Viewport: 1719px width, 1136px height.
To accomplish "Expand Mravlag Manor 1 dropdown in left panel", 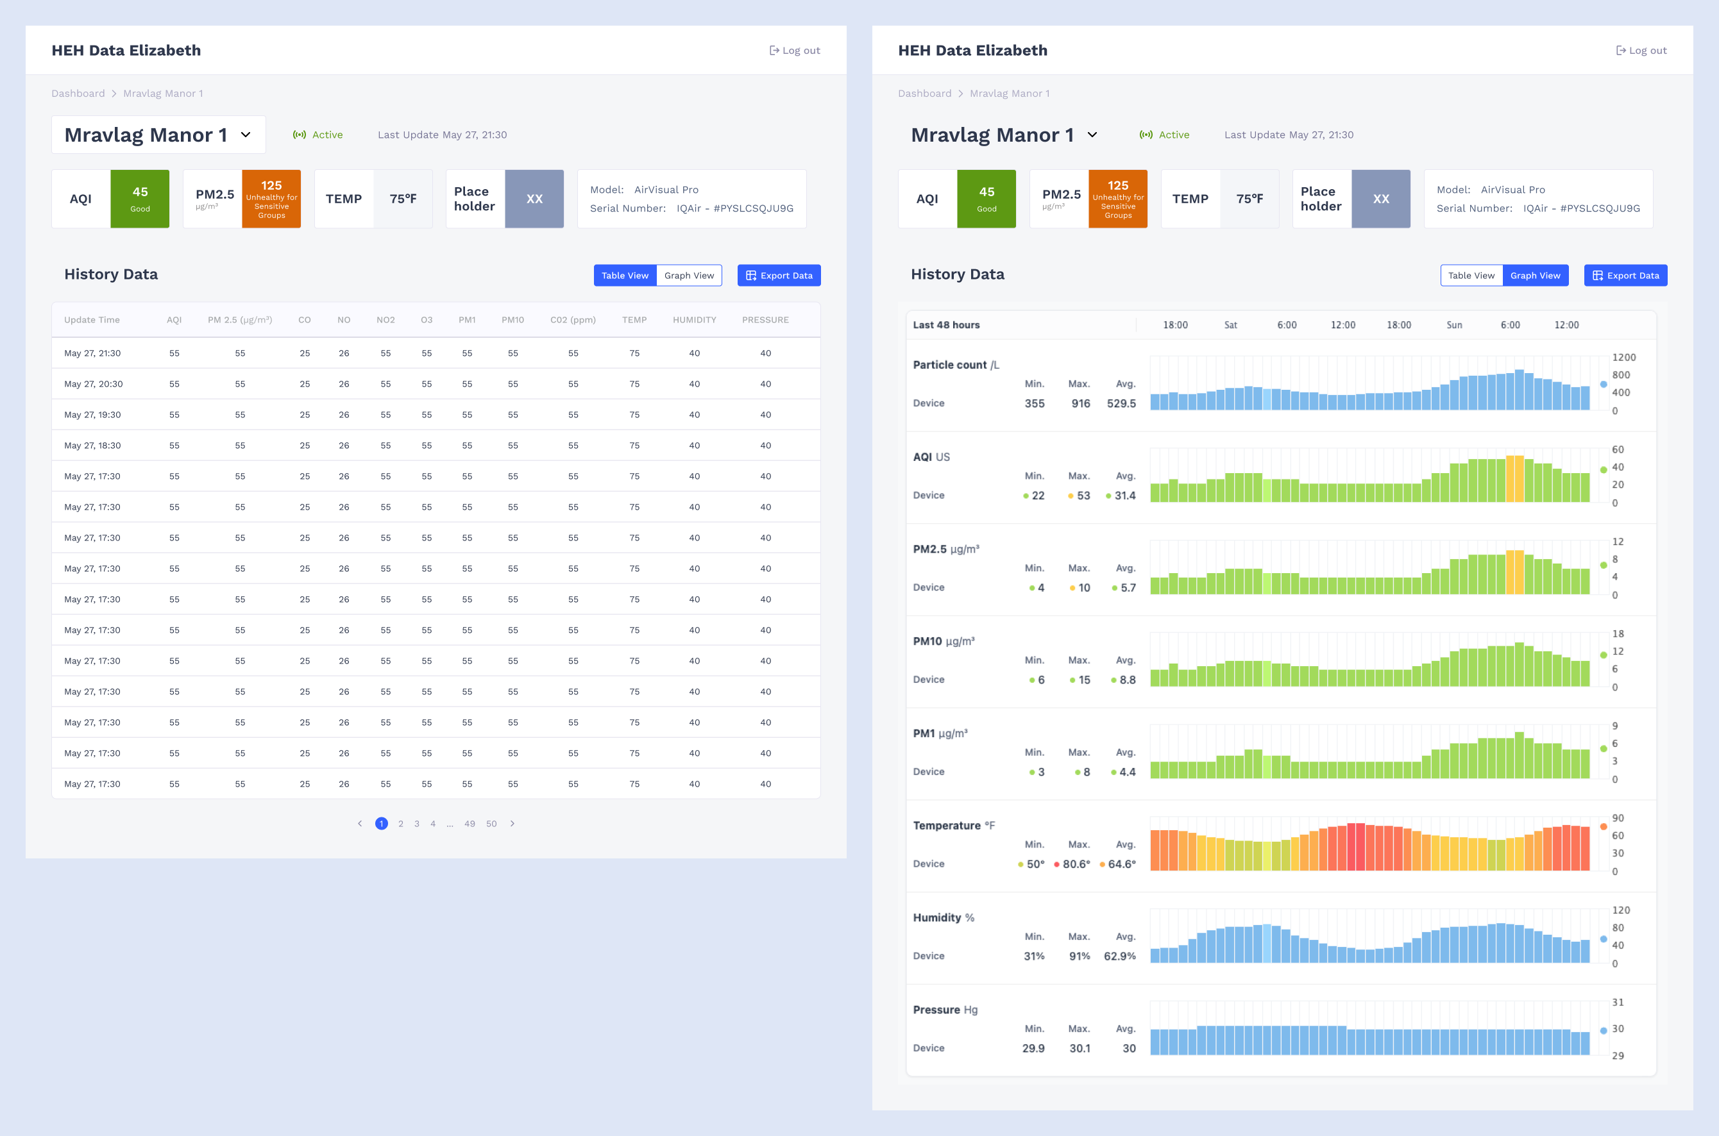I will point(246,135).
